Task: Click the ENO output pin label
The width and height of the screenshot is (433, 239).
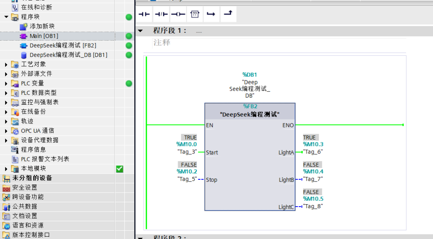Action: (288, 125)
